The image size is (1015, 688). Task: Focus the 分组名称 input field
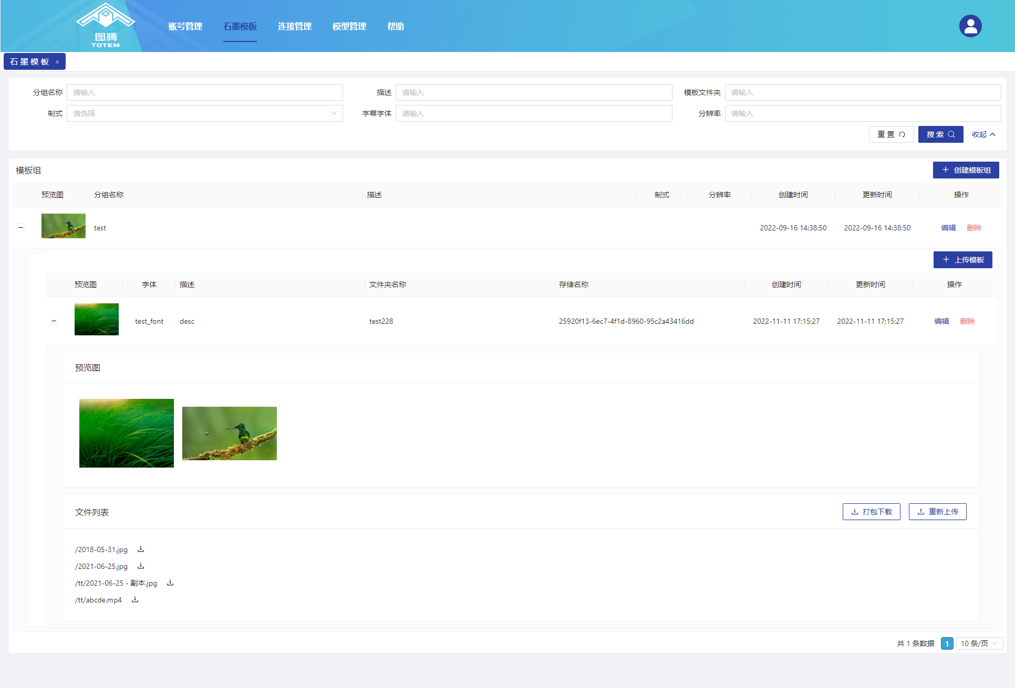pyautogui.click(x=205, y=92)
